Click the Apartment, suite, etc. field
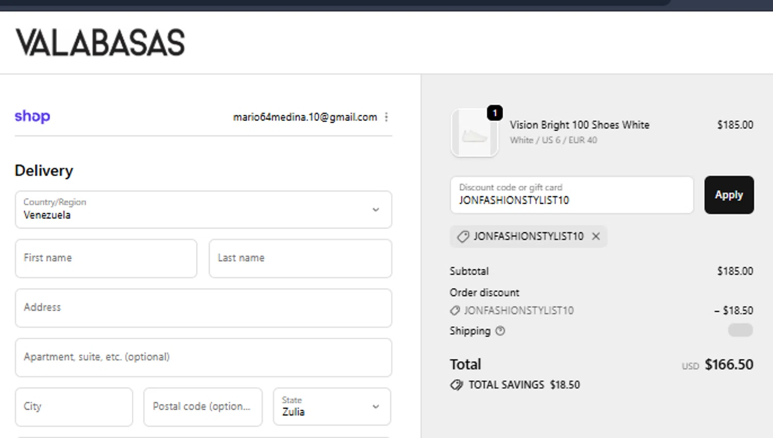 204,357
